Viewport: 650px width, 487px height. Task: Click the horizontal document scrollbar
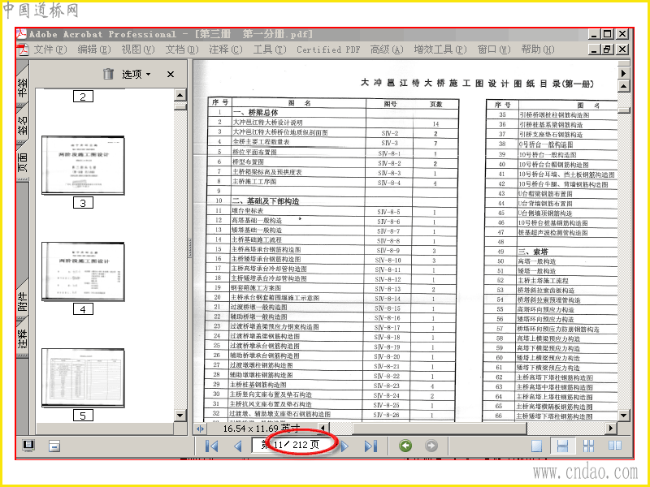point(467,429)
